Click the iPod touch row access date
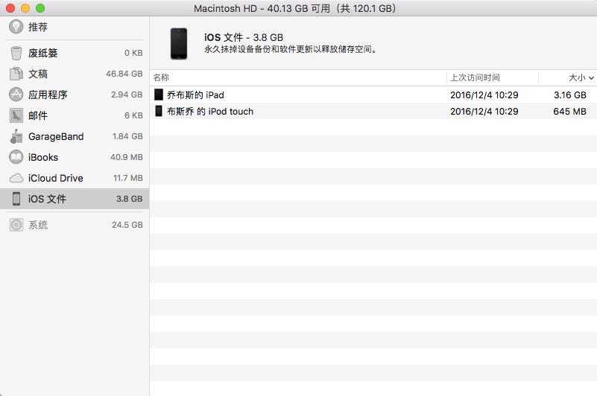 484,111
